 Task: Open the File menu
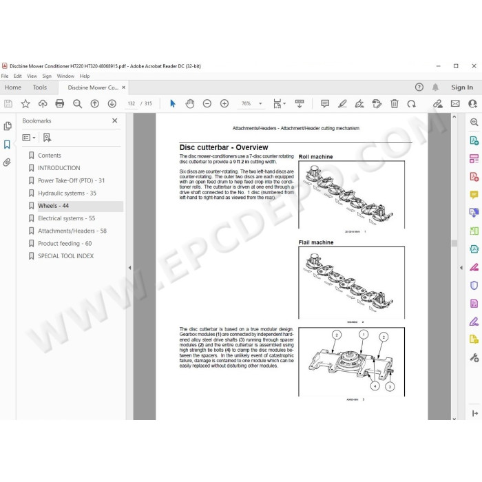click(x=5, y=76)
